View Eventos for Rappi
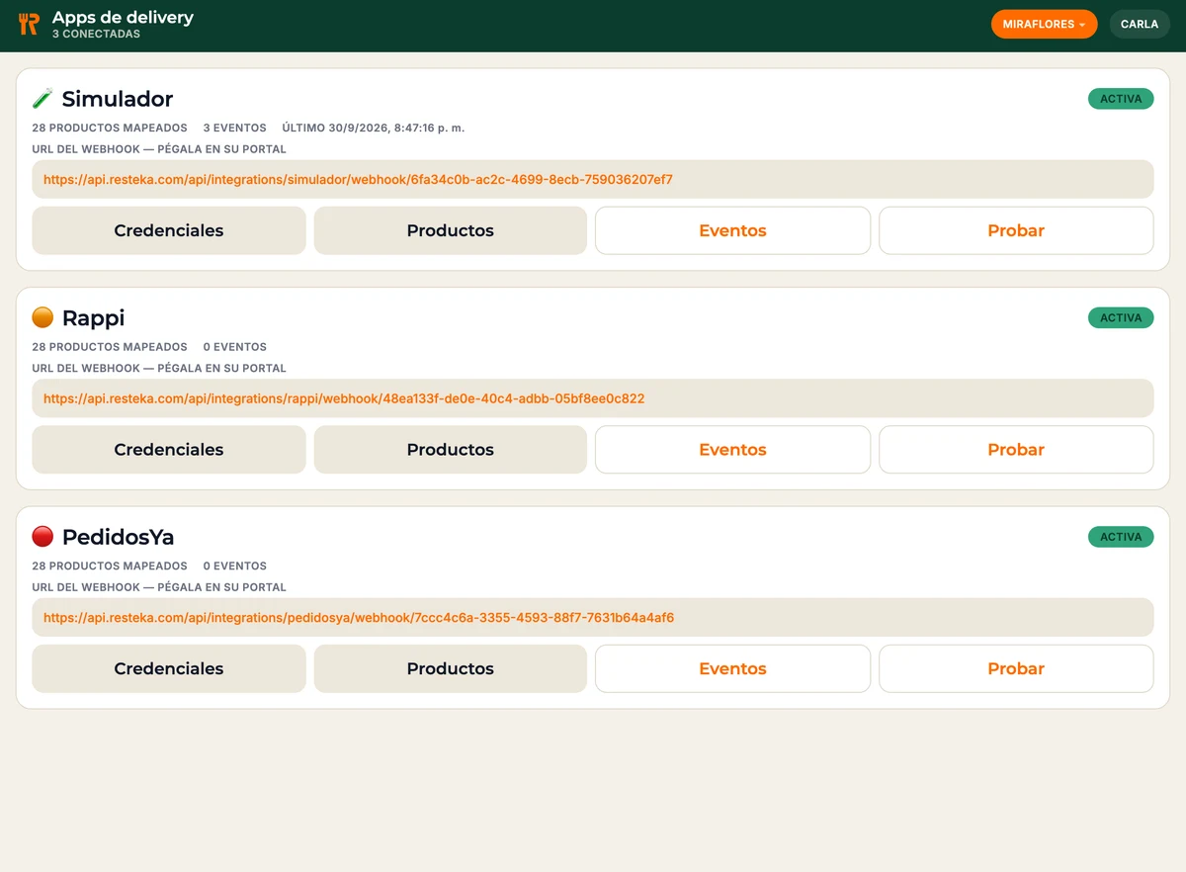Image resolution: width=1186 pixels, height=872 pixels. tap(732, 450)
